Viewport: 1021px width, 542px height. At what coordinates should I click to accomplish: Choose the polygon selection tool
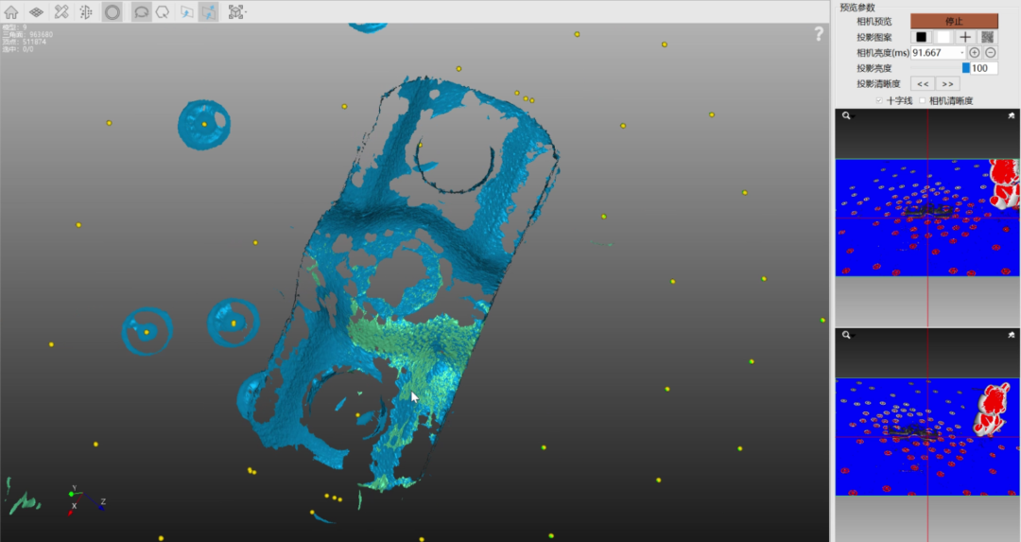pos(163,11)
